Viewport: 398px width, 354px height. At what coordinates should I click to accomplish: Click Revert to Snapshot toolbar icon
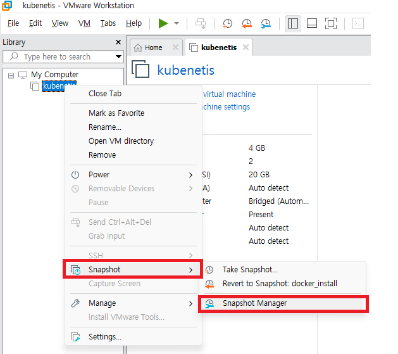coord(247,23)
